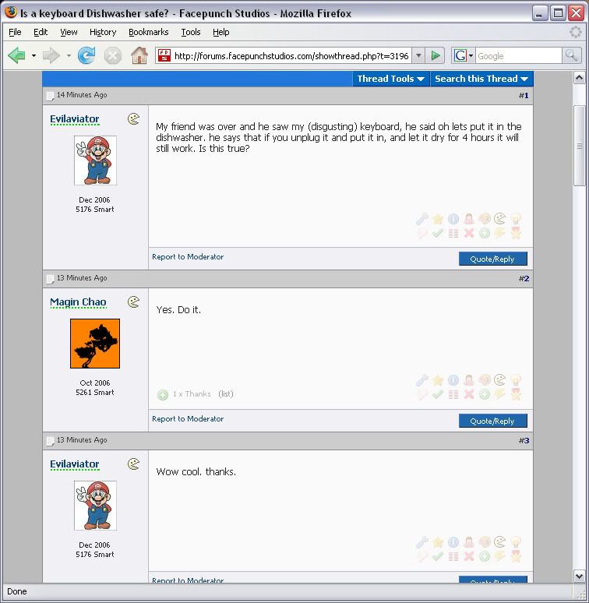This screenshot has height=603, width=589.
Task: Rate post #1 with the star icon
Action: pyautogui.click(x=438, y=219)
